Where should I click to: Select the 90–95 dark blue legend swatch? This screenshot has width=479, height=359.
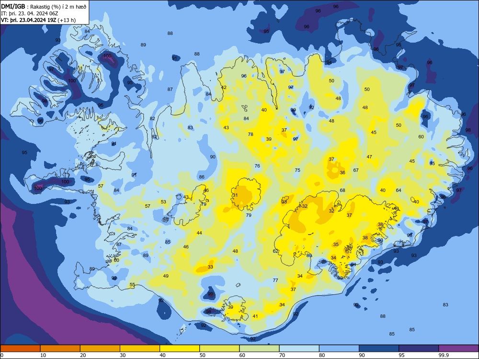[x=379, y=348]
